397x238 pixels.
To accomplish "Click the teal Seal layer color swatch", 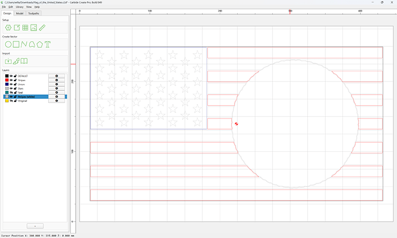I will 7,93.
